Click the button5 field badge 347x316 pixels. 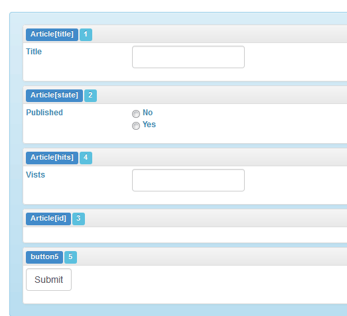[44, 258]
